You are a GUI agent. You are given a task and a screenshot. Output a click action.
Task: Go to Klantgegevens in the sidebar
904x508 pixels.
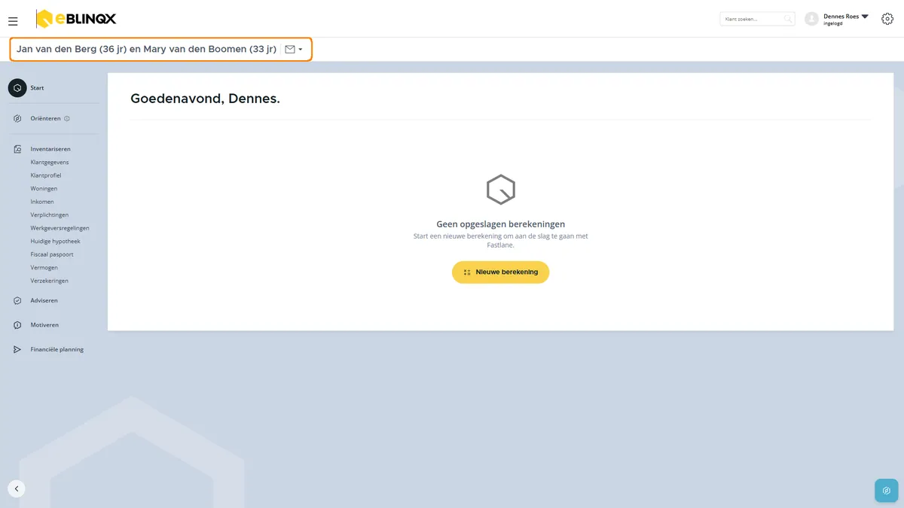50,163
